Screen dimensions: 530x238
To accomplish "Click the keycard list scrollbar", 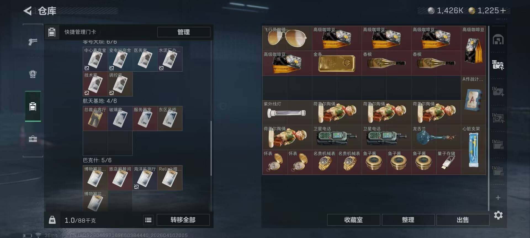I will coord(211,148).
